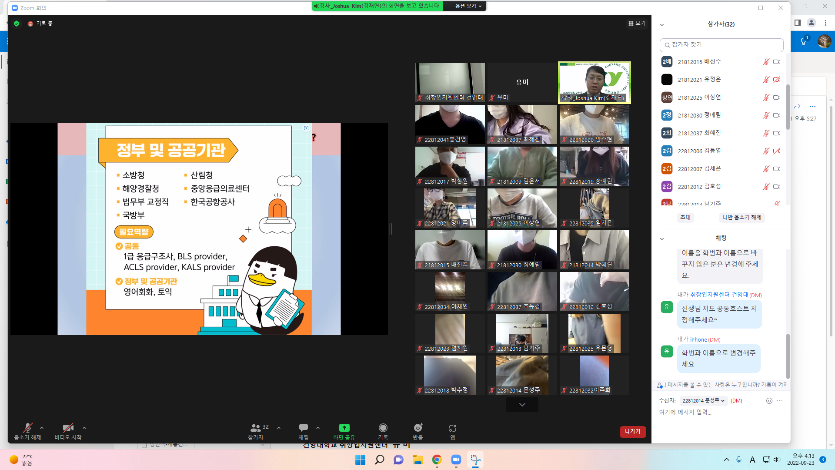Unmute the microphone

(27, 428)
